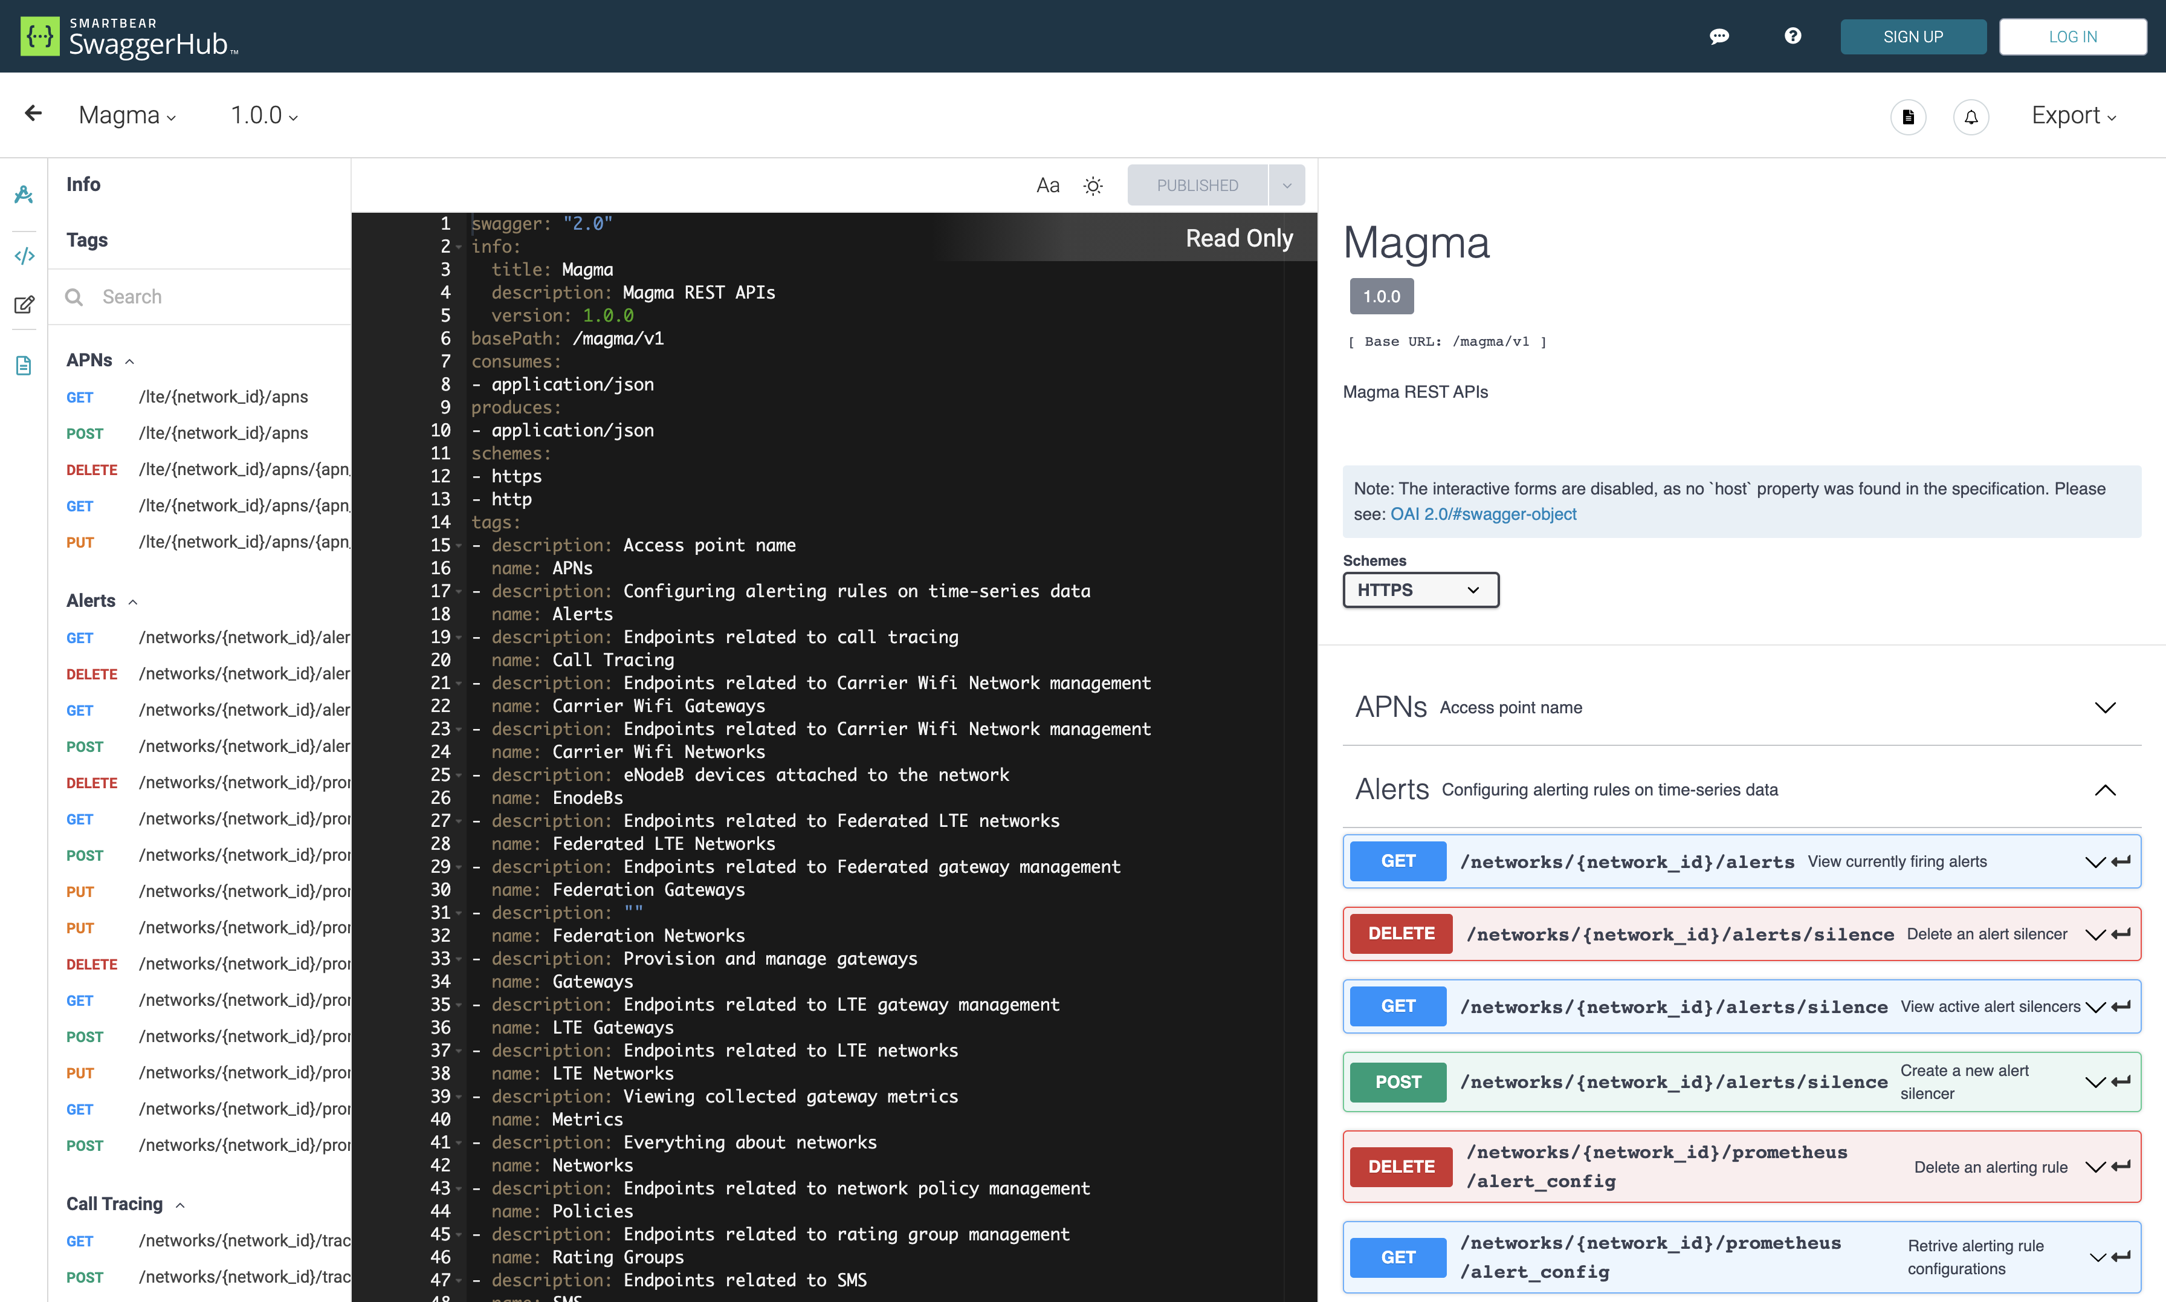The height and width of the screenshot is (1302, 2166).
Task: Open the help icon in the top bar
Action: 1791,36
